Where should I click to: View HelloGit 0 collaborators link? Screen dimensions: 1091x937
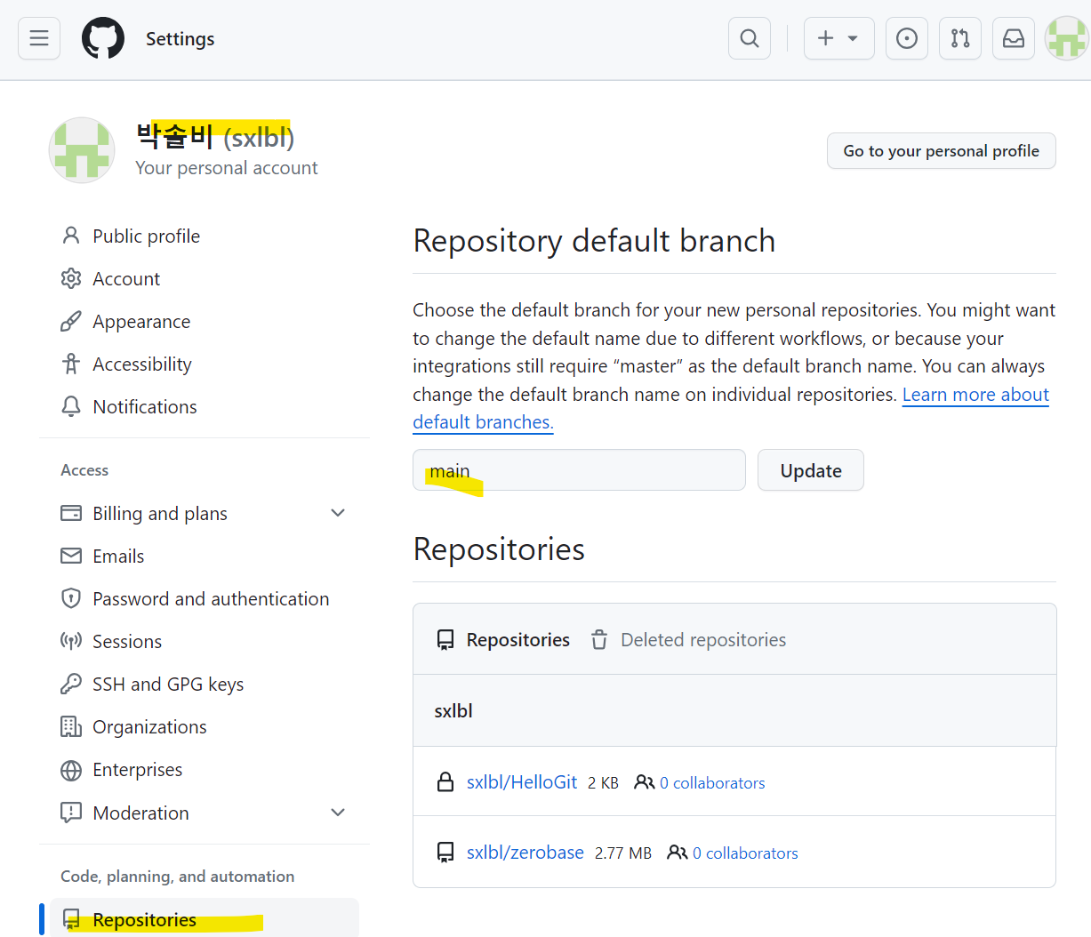712,783
